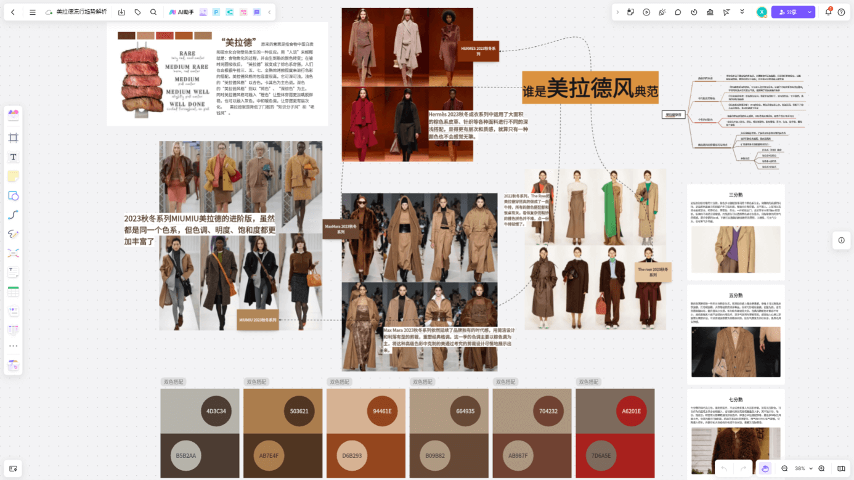Select the Shapes tool in the left sidebar
This screenshot has height=480, width=854.
(x=13, y=196)
